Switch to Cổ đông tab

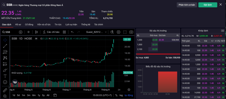29,24
